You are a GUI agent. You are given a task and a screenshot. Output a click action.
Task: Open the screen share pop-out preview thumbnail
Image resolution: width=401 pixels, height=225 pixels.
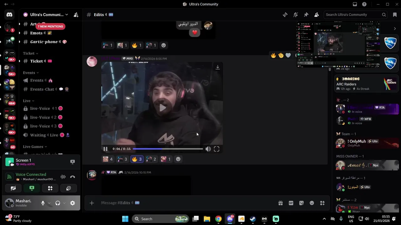[x=338, y=44]
